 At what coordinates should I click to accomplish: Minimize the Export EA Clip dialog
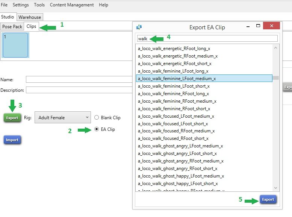click(248, 26)
